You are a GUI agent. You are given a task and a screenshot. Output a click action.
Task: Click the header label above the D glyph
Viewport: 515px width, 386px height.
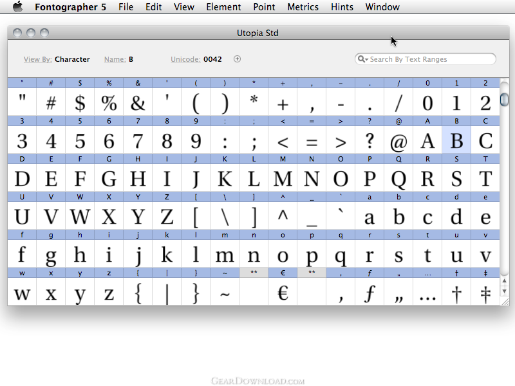click(22, 159)
